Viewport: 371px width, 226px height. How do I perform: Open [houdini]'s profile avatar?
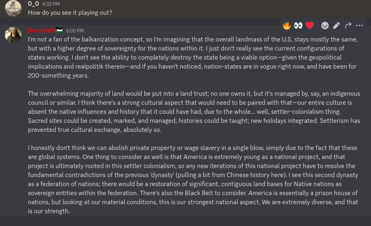click(13, 35)
